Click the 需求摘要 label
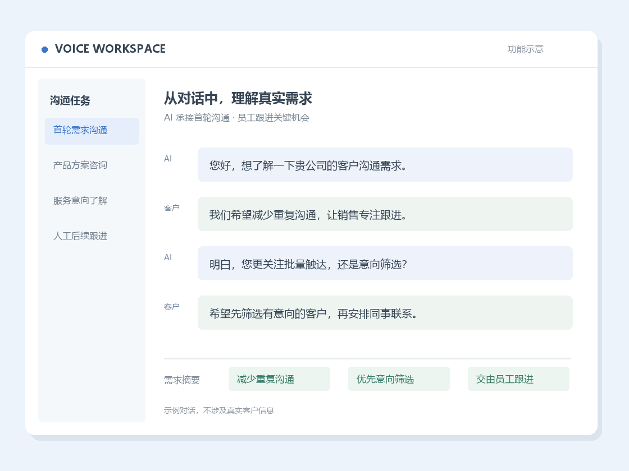629x471 pixels. click(x=182, y=380)
